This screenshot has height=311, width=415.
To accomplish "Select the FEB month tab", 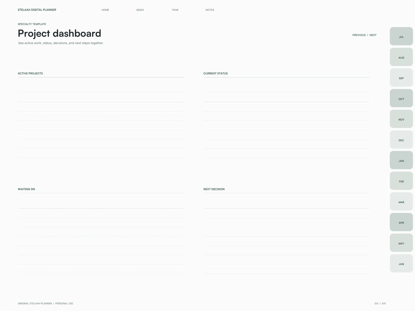I will pos(401,181).
